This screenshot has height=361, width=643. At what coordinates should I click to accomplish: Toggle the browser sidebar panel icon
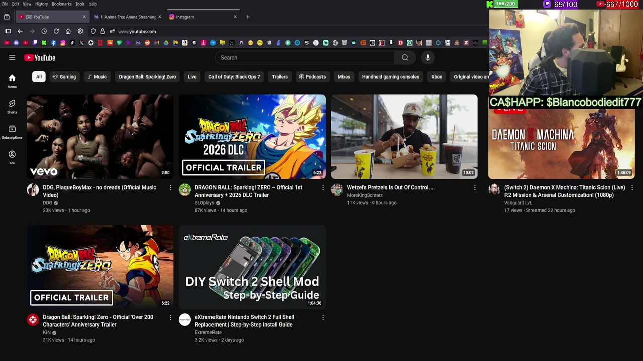pyautogui.click(x=8, y=31)
